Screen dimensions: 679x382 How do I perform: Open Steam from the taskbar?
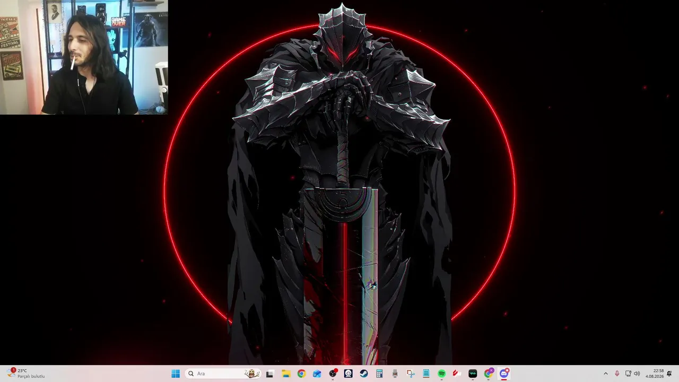(364, 374)
